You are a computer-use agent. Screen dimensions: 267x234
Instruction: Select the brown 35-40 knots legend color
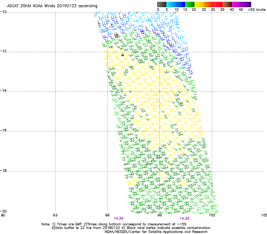tap(227, 4)
